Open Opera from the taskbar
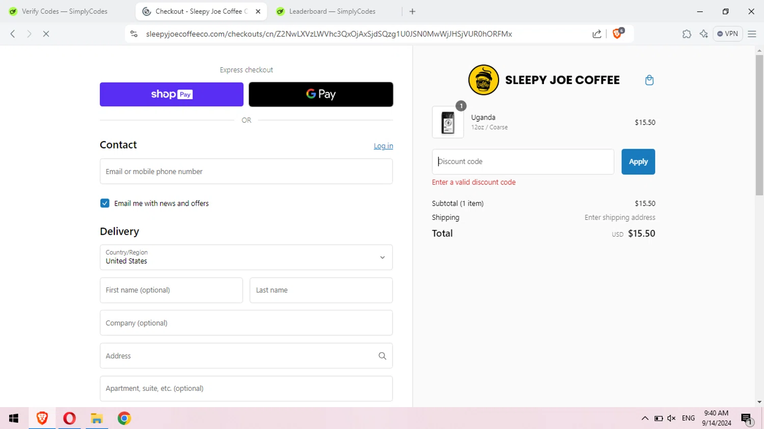Screen dimensions: 764x429 click(69, 418)
